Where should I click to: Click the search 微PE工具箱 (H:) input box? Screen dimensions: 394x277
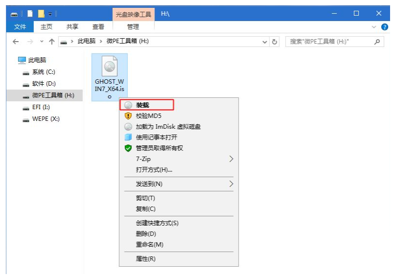coord(328,42)
